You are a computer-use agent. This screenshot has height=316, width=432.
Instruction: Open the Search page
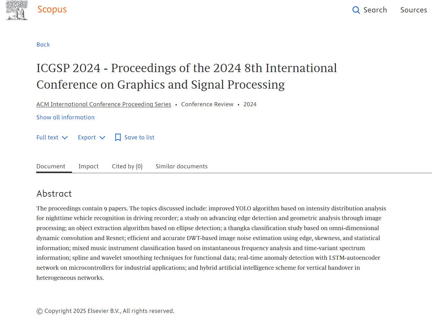370,10
